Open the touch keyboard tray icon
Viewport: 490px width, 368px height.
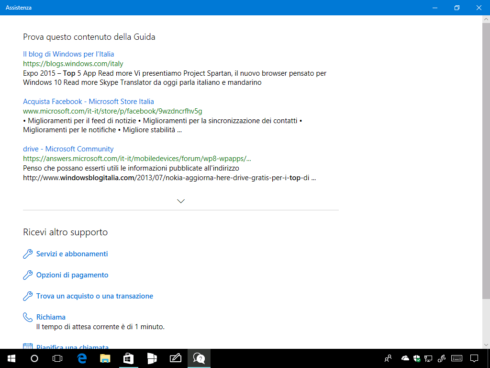point(457,358)
